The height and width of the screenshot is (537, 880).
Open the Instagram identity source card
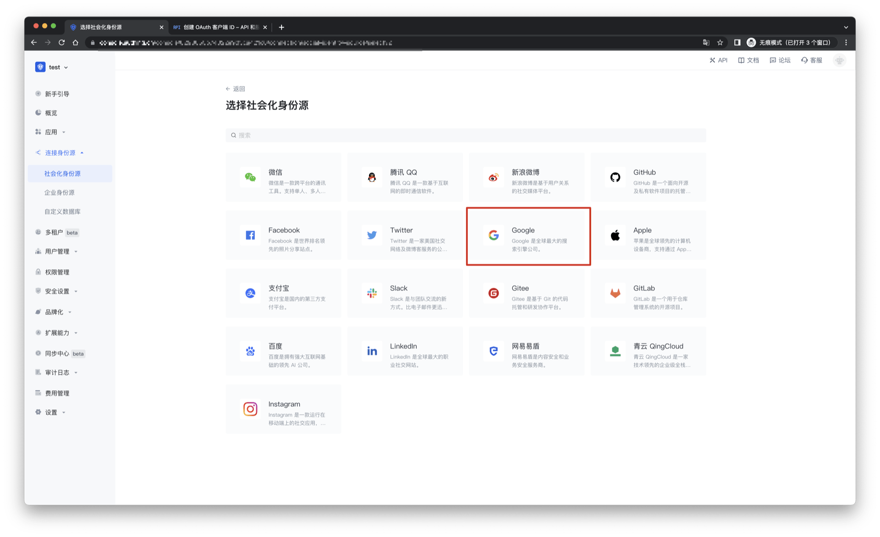[x=283, y=409]
